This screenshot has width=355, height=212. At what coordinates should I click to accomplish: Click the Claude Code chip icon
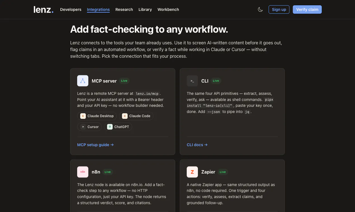pos(125,116)
